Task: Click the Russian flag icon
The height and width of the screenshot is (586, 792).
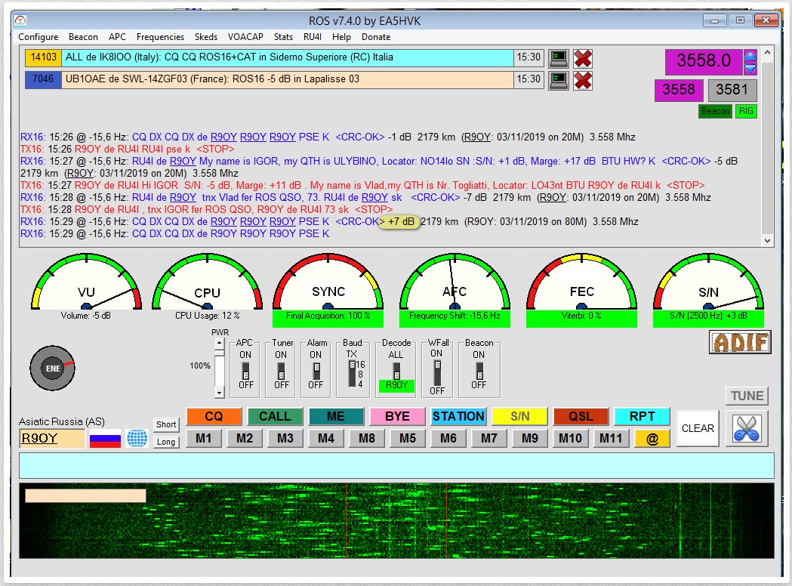Action: pos(105,438)
